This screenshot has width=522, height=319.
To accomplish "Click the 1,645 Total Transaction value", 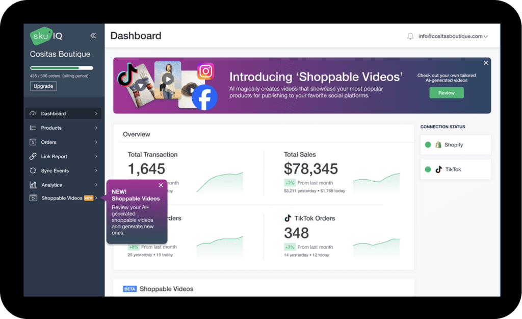I will pos(146,169).
